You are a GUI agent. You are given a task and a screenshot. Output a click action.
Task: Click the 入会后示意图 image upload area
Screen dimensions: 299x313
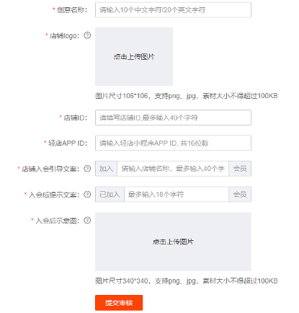point(173,242)
